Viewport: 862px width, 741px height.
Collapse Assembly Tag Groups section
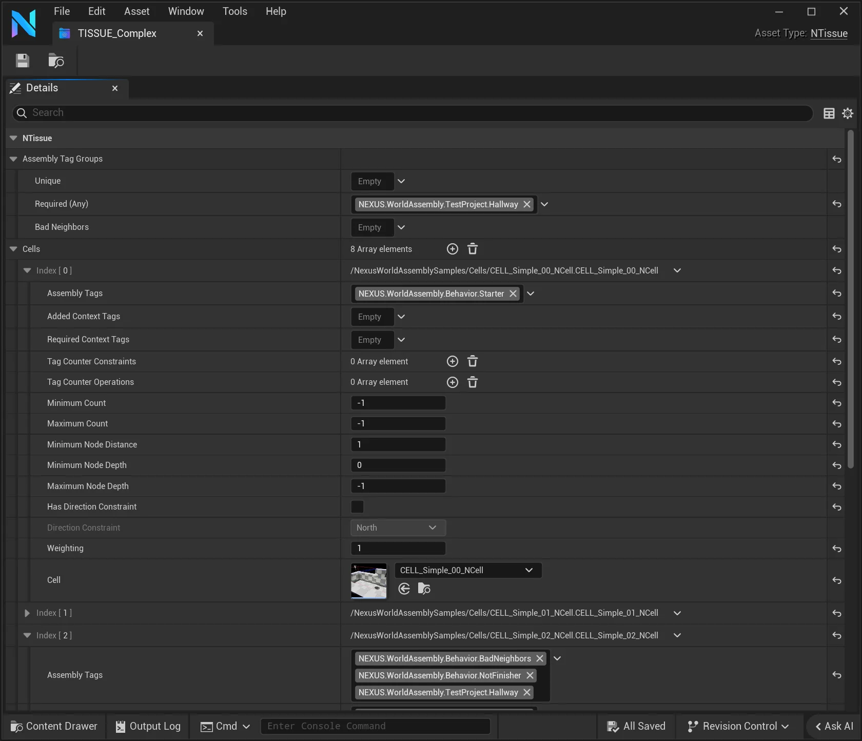coord(13,159)
